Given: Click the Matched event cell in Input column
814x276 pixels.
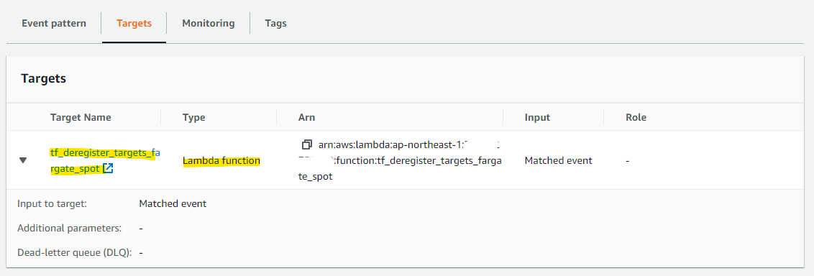Looking at the screenshot, I should (x=558, y=161).
